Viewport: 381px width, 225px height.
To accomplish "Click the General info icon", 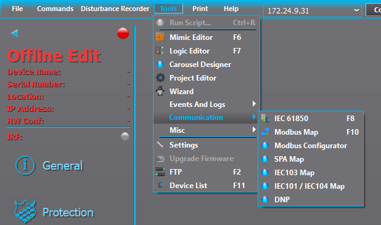I will (x=25, y=165).
